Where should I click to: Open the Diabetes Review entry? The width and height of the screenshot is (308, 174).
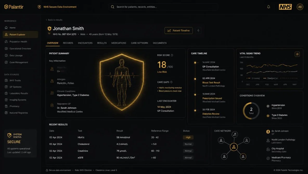point(211,114)
